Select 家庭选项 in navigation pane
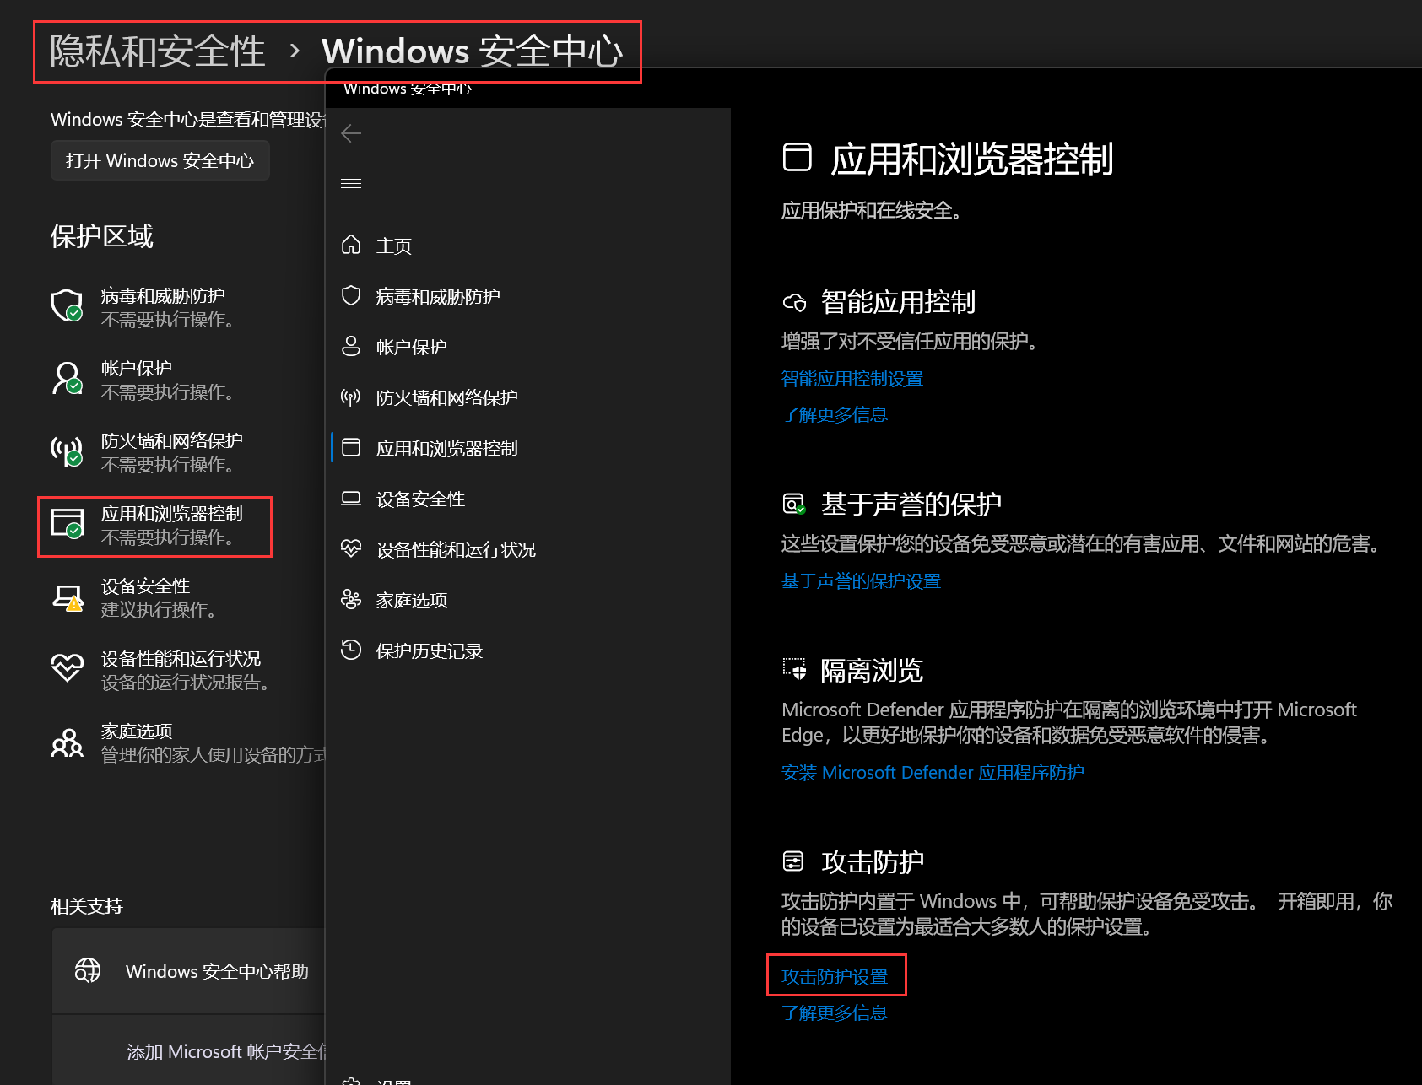The image size is (1422, 1085). (528, 599)
